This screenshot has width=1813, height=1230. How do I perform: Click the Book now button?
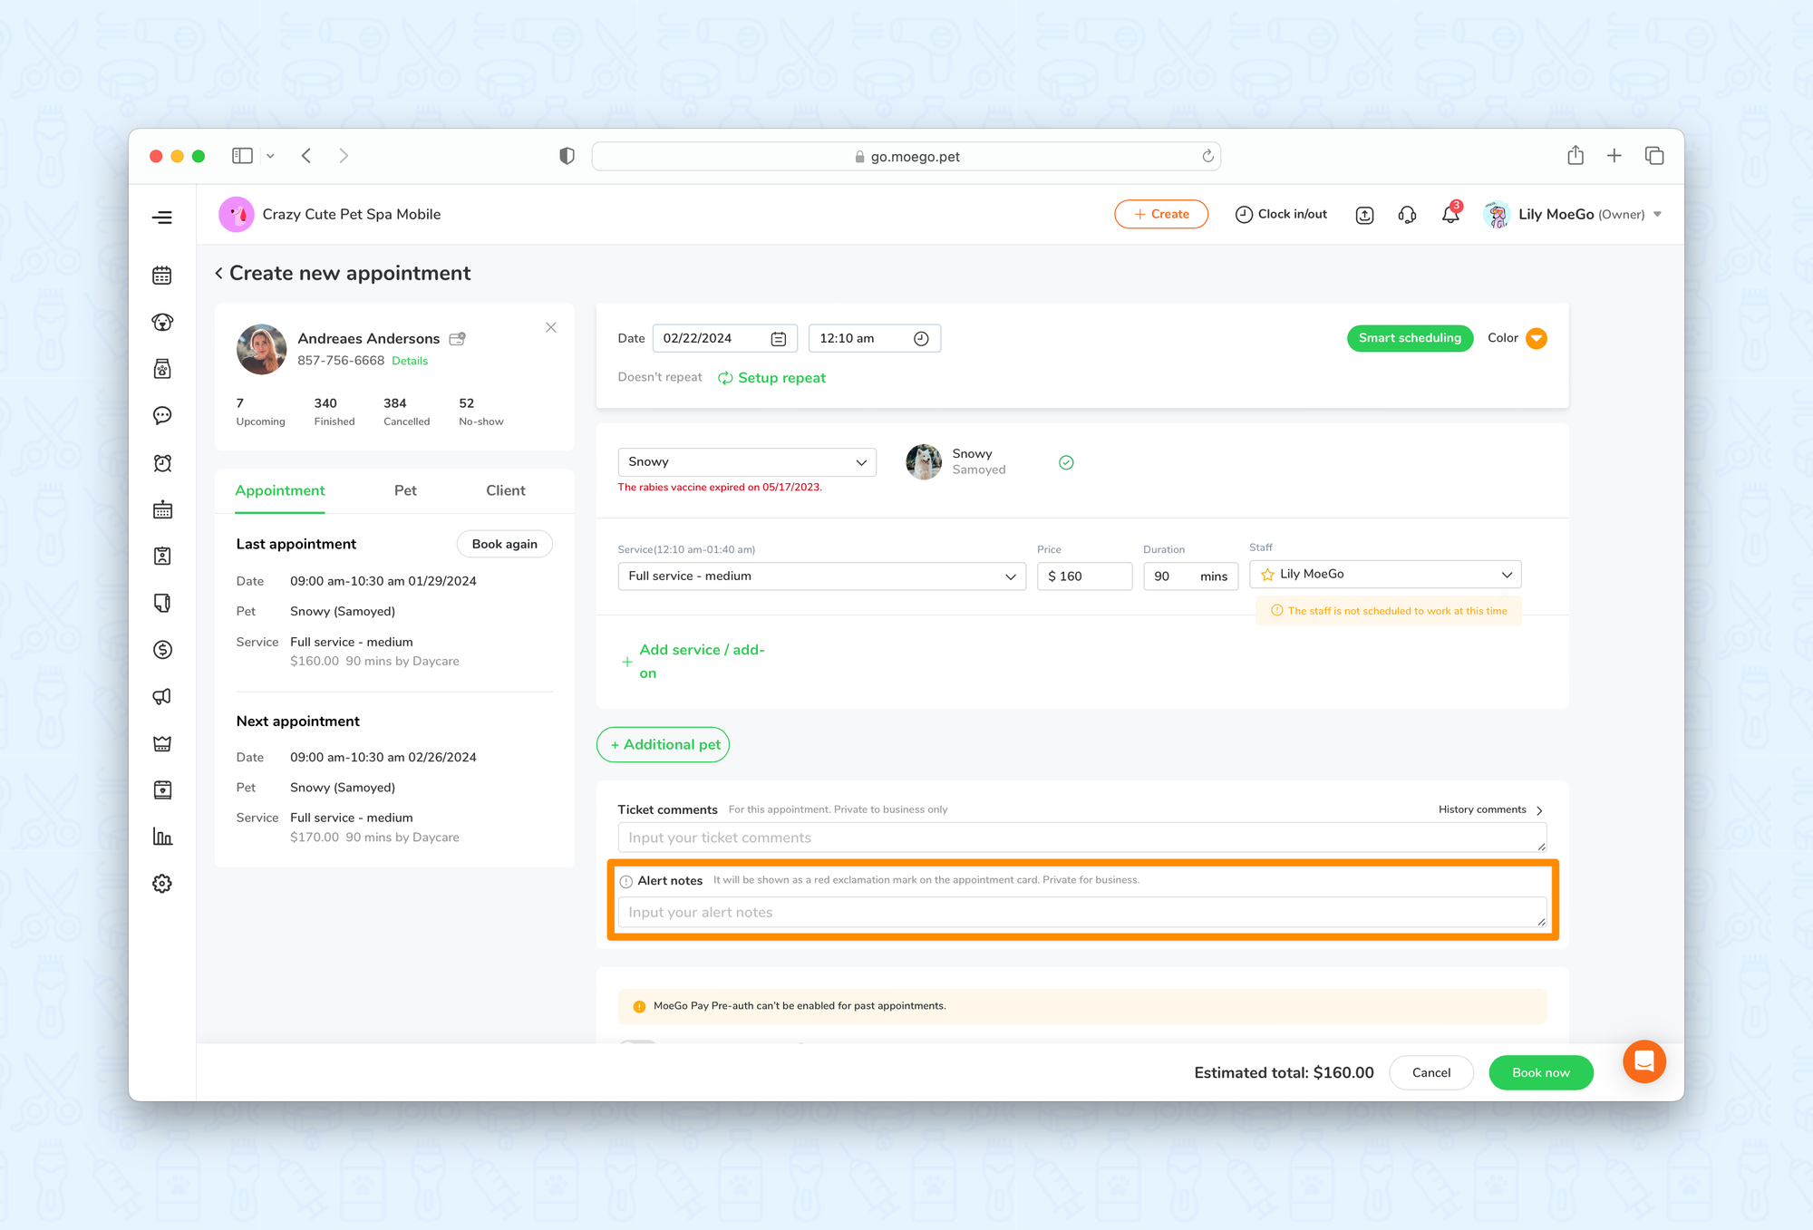(1540, 1072)
